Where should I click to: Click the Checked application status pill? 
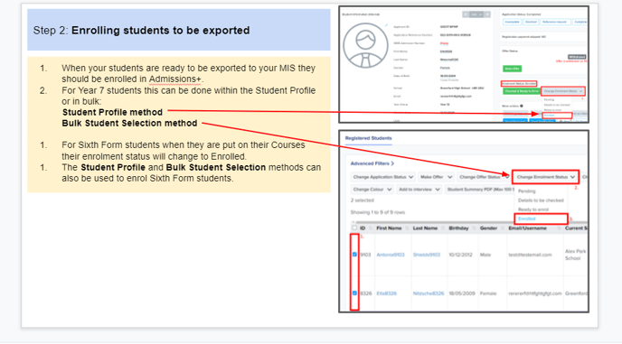(531, 22)
